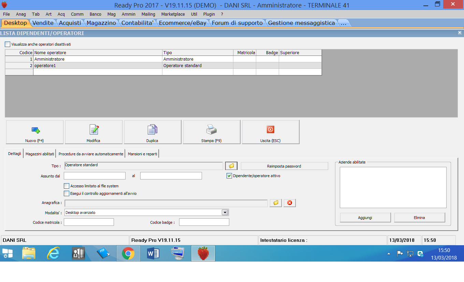This screenshot has height=282, width=464.
Task: Open the Mag menu
Action: pos(111,14)
